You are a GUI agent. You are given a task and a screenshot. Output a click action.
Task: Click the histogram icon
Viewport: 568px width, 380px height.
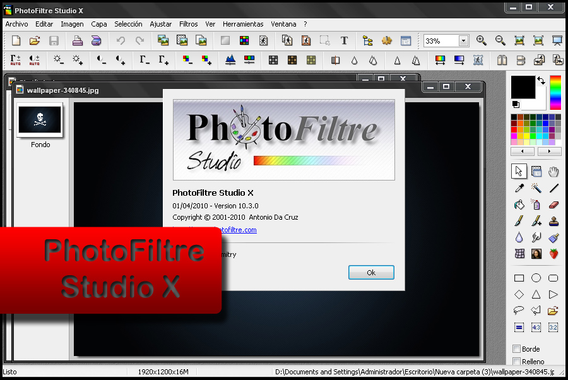pyautogui.click(x=230, y=60)
